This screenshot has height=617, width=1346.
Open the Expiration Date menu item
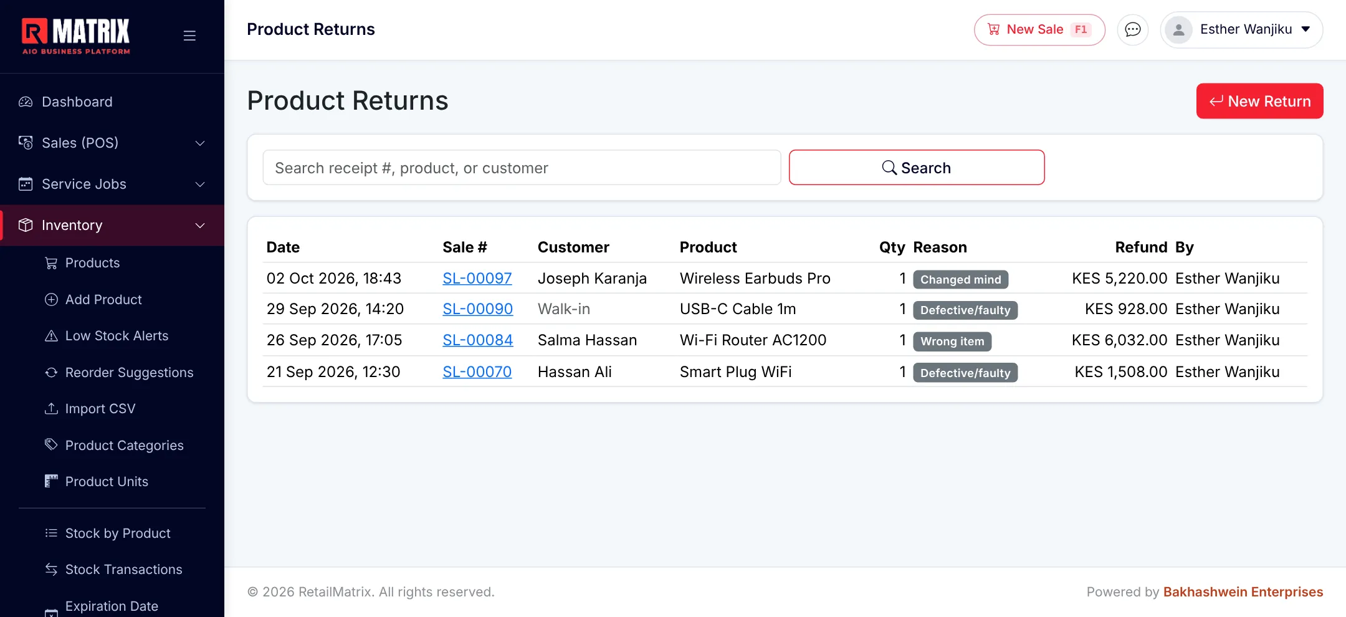tap(112, 606)
